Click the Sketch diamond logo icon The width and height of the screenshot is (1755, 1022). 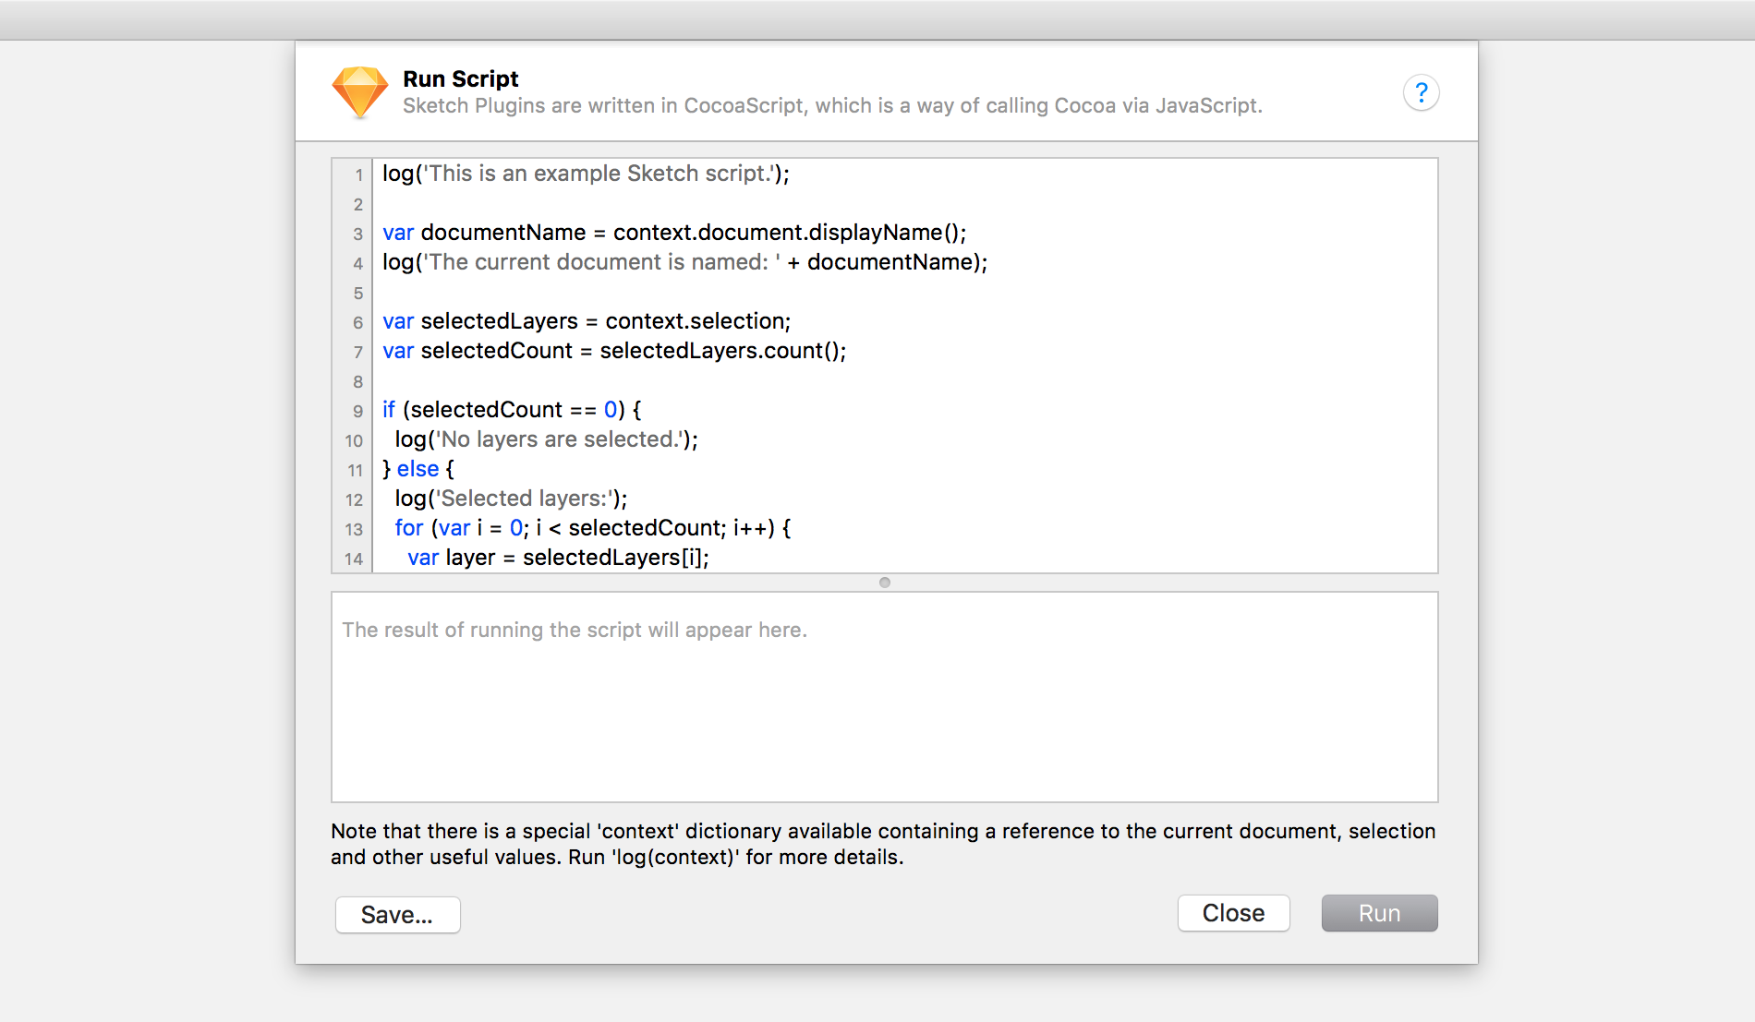tap(359, 92)
